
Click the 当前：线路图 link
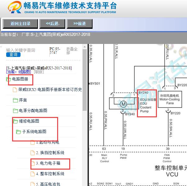(19, 72)
